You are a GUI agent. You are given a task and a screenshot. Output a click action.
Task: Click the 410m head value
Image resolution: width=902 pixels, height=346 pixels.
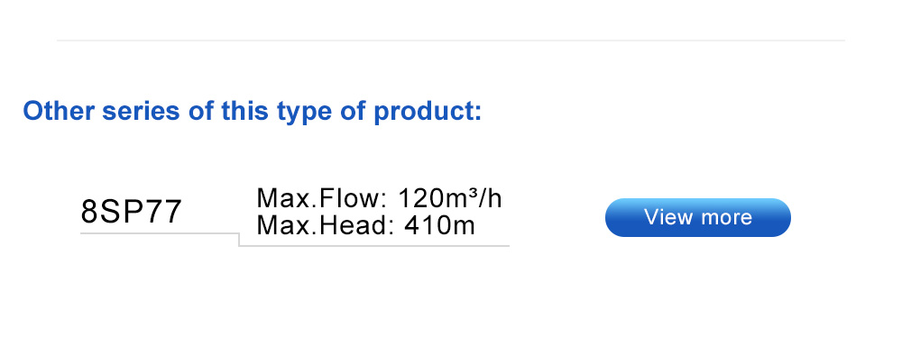coord(439,225)
